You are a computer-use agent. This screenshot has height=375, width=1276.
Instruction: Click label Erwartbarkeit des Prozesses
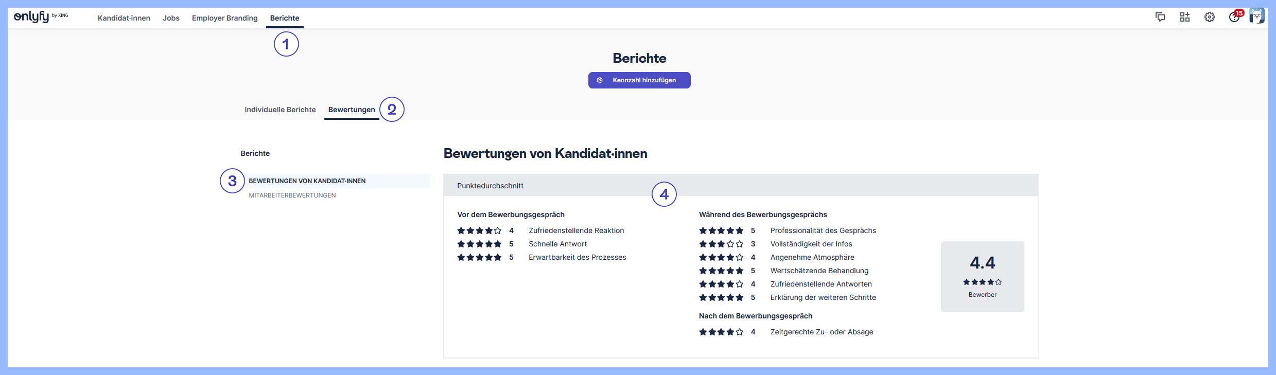pos(578,257)
